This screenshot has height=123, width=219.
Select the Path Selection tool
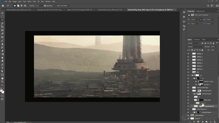pos(2,71)
